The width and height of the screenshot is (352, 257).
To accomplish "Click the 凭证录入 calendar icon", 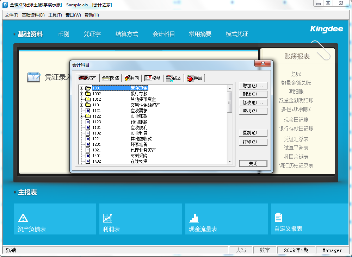I will pos(34,77).
